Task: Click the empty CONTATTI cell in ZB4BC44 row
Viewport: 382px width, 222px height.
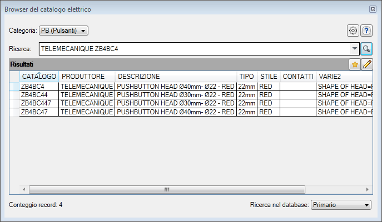Action: (298, 95)
